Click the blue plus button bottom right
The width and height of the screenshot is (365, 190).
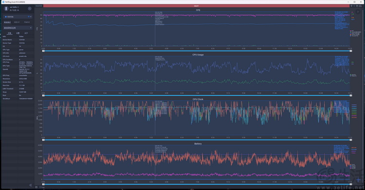pyautogui.click(x=359, y=180)
